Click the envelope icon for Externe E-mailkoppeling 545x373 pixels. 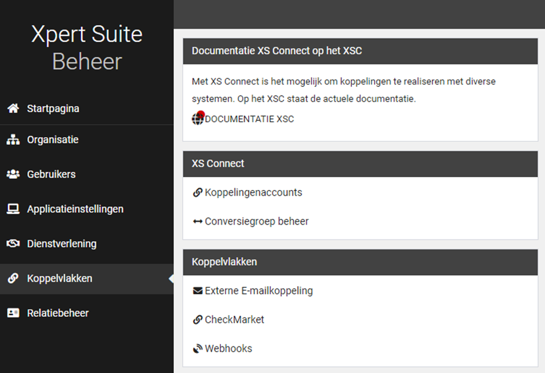coord(198,291)
